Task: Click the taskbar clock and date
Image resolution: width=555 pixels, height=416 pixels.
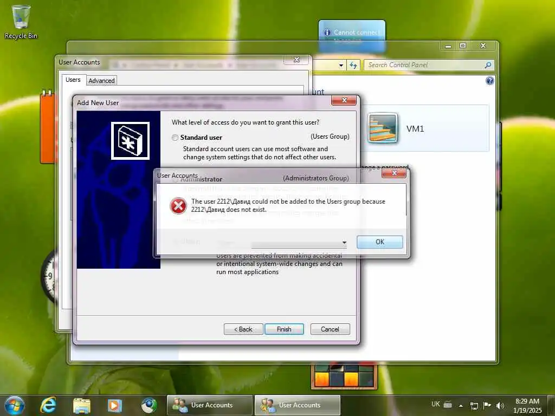Action: point(527,406)
